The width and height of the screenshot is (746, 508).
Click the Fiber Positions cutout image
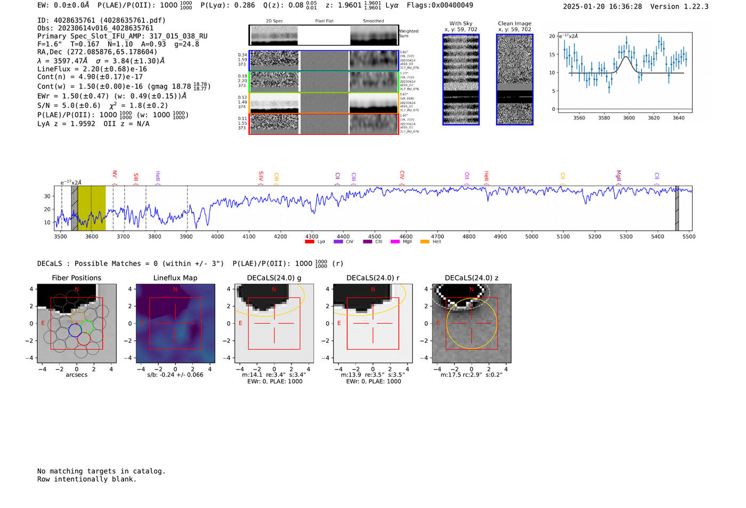pyautogui.click(x=77, y=323)
